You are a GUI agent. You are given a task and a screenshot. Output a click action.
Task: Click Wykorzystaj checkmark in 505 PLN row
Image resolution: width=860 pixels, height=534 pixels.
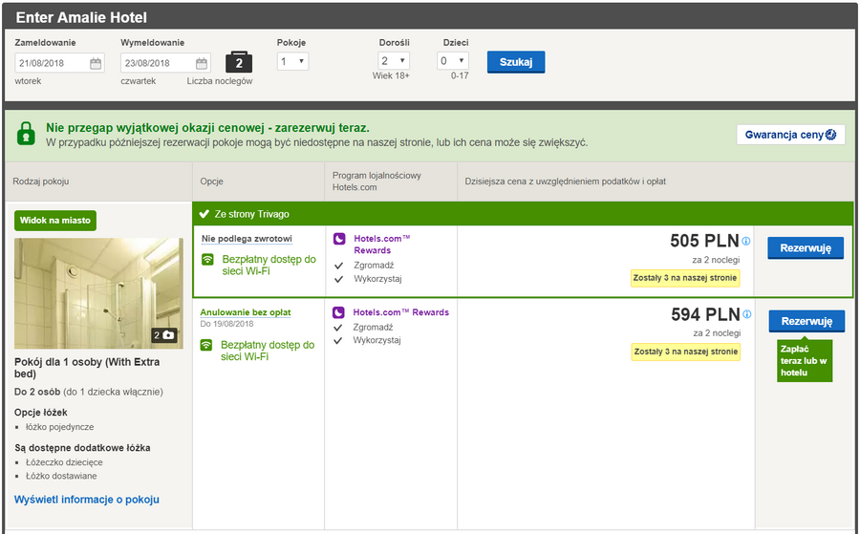[339, 279]
